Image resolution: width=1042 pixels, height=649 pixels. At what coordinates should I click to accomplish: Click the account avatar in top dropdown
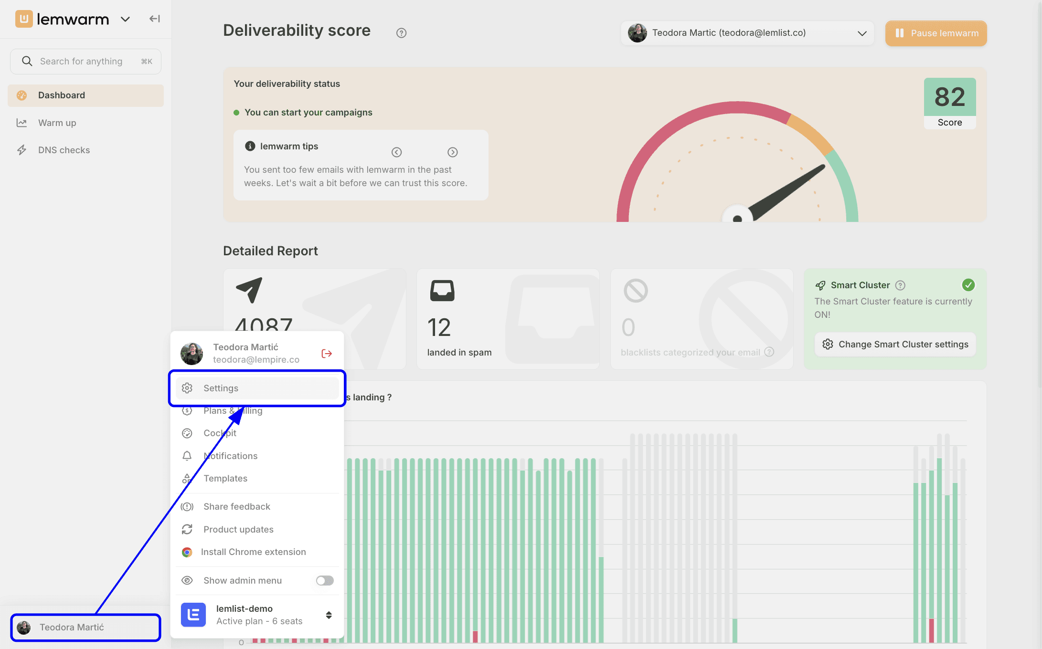638,33
